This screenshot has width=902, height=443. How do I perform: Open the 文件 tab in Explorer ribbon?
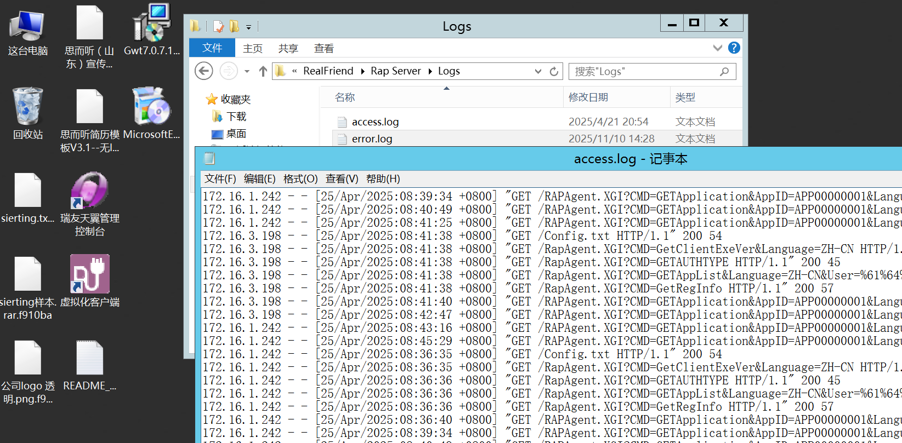click(212, 48)
